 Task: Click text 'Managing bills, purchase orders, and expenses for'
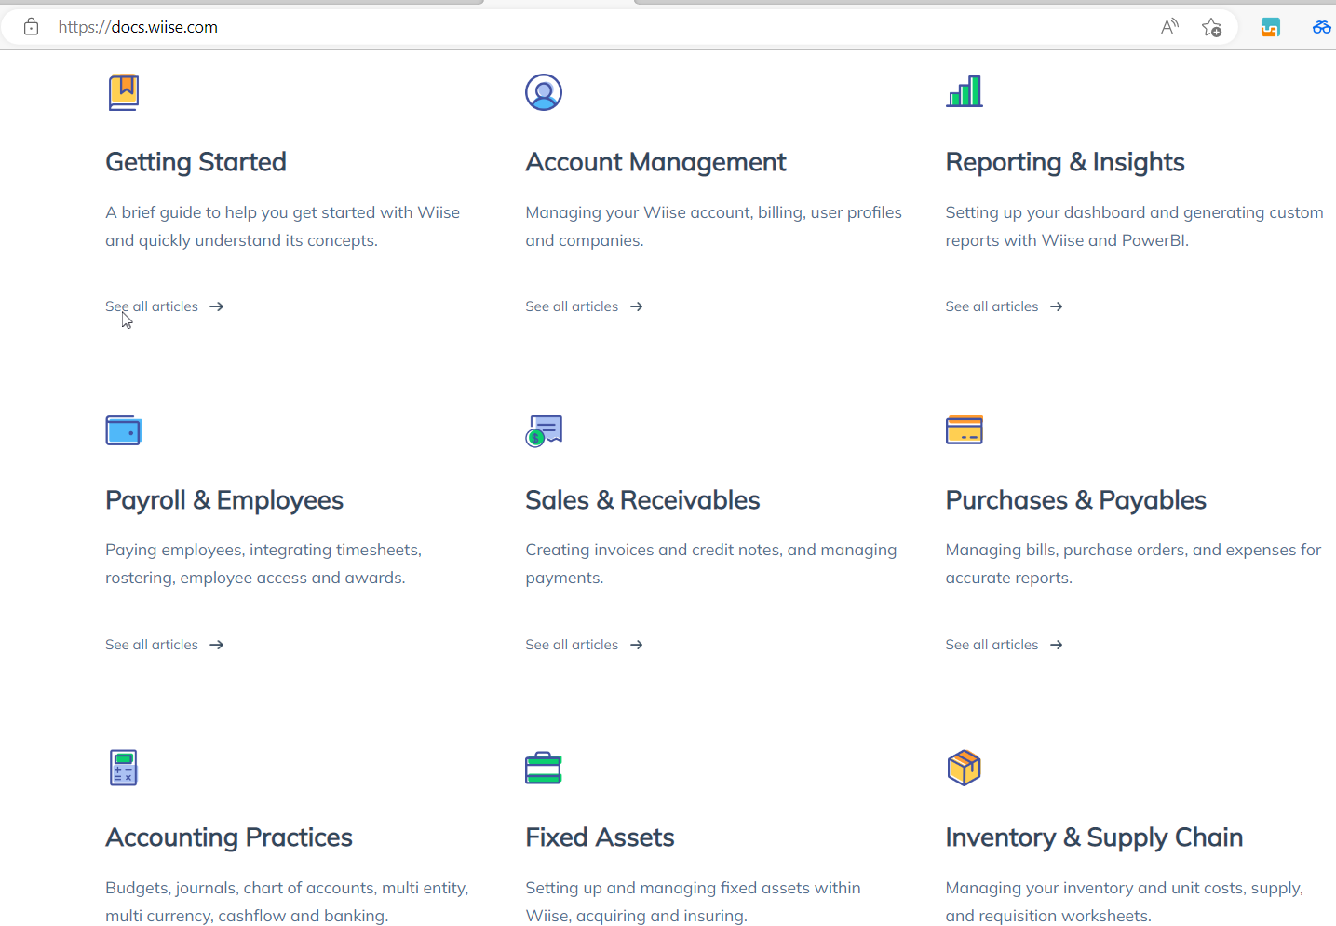tap(1133, 550)
